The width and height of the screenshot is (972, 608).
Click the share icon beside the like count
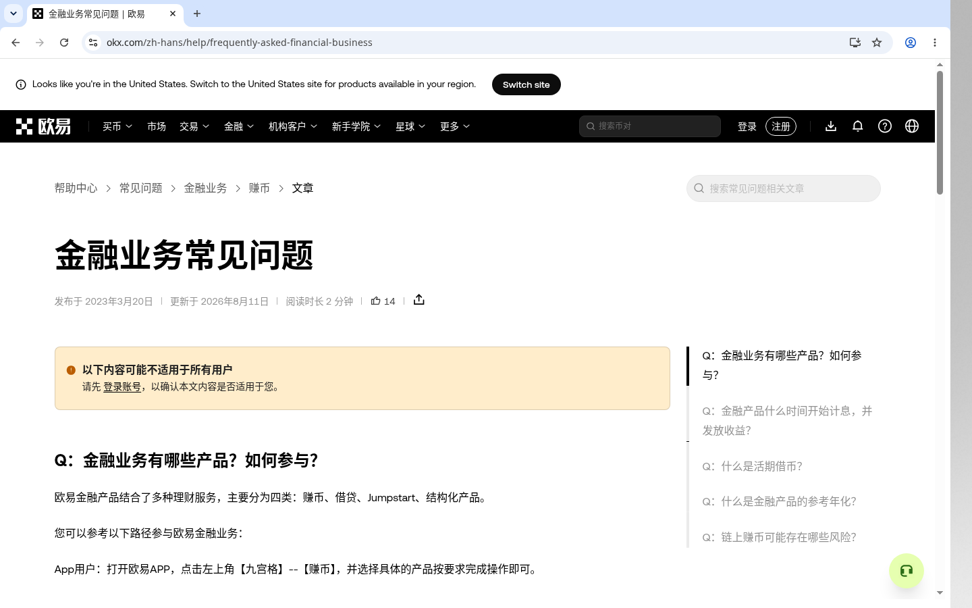coord(419,300)
